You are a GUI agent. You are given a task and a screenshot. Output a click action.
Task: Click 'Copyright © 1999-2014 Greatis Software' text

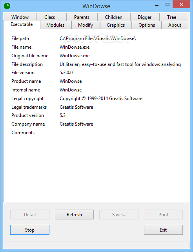click(x=101, y=99)
